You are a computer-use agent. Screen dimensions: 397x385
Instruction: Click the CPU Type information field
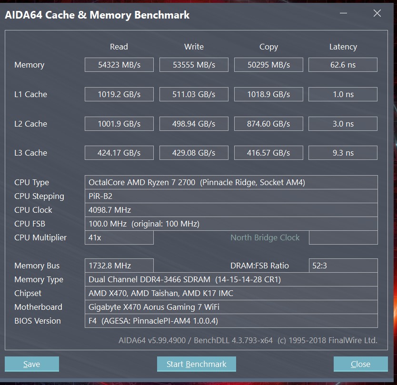click(x=231, y=182)
